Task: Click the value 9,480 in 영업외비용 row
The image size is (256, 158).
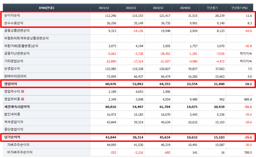Action: (193, 99)
